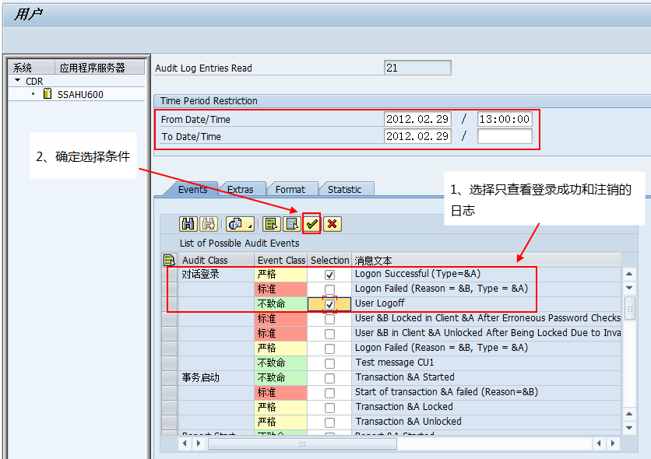Click the To Date/Time empty time field
The height and width of the screenshot is (459, 651).
coord(505,137)
